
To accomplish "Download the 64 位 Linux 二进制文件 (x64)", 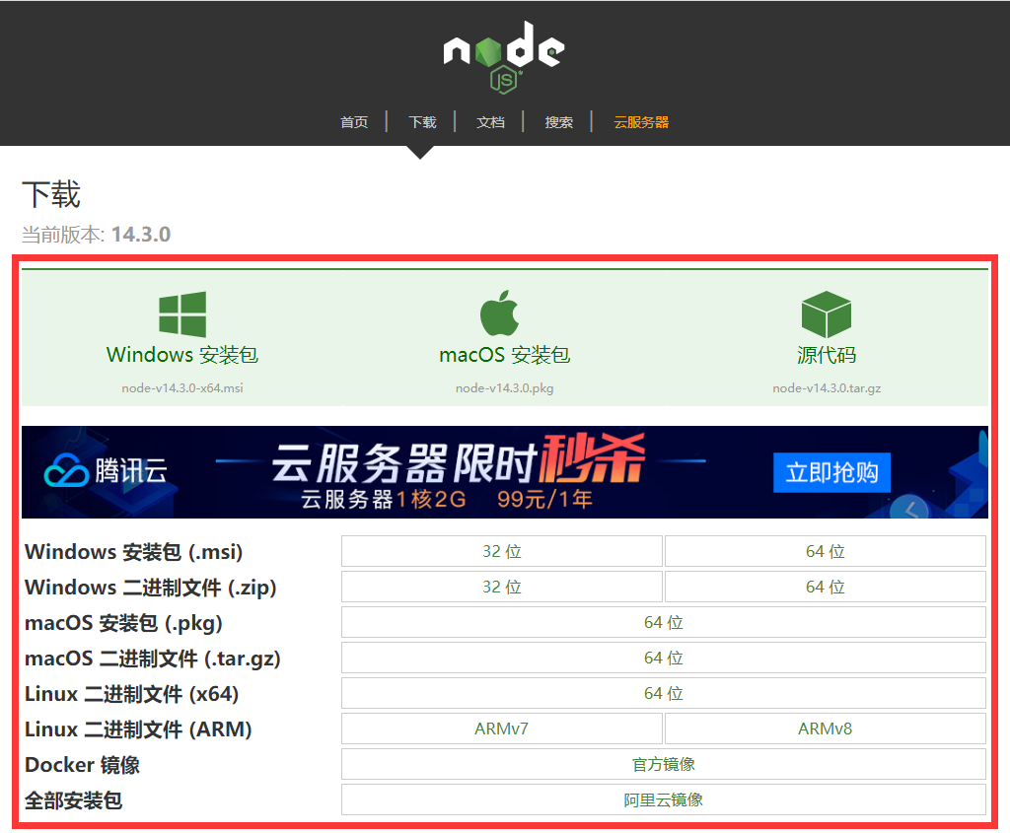I will point(664,693).
